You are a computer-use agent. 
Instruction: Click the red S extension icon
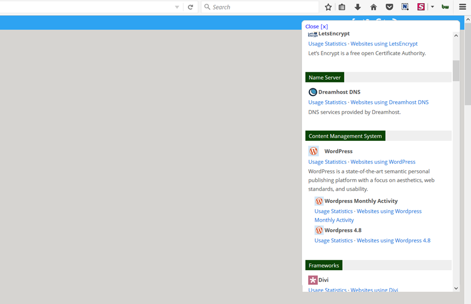(421, 6)
